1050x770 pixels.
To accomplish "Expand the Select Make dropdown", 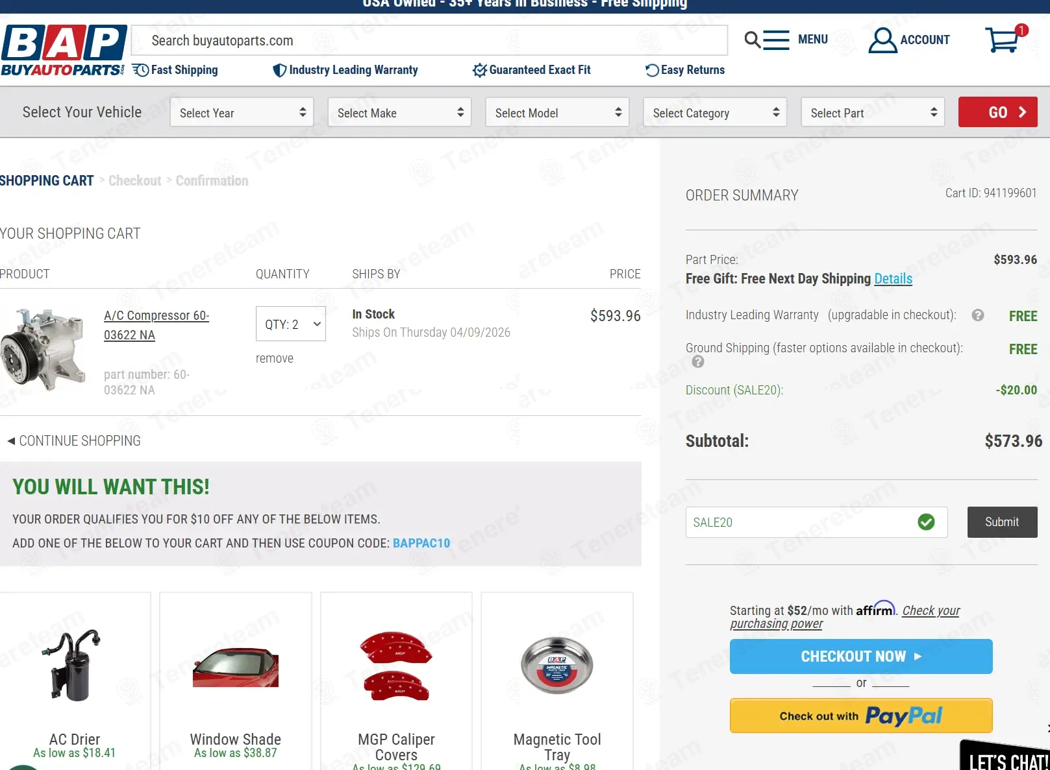I will 399,112.
